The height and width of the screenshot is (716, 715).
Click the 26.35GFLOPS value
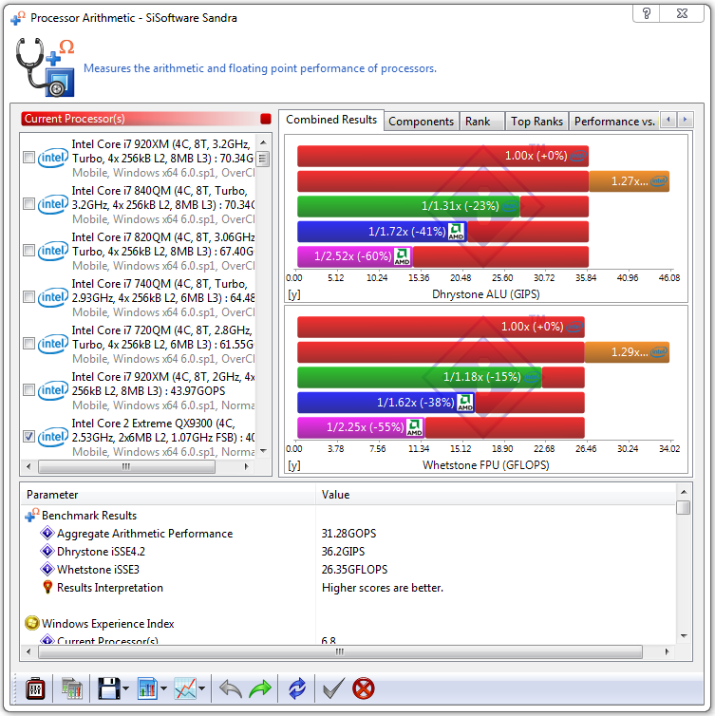354,570
